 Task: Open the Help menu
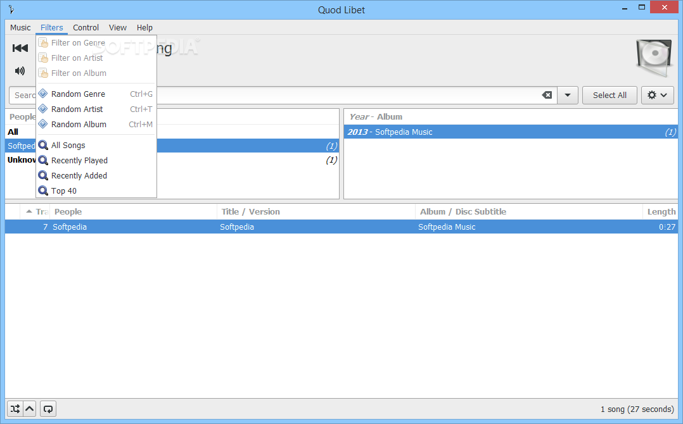[x=144, y=27]
